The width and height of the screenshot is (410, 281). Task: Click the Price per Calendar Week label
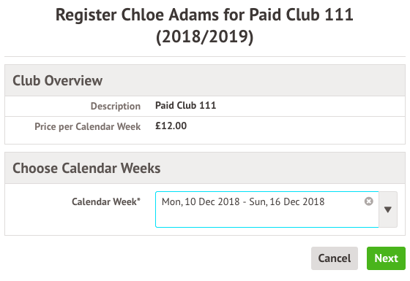pyautogui.click(x=88, y=126)
